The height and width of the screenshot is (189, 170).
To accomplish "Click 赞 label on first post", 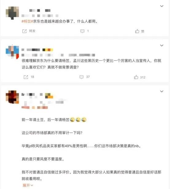I will (143, 32).
